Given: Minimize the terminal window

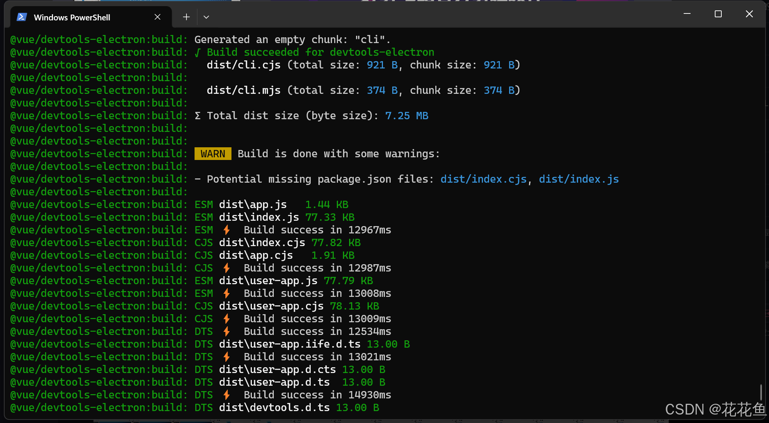Looking at the screenshot, I should pyautogui.click(x=687, y=14).
